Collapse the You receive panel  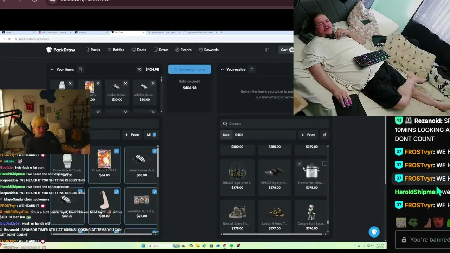click(222, 70)
